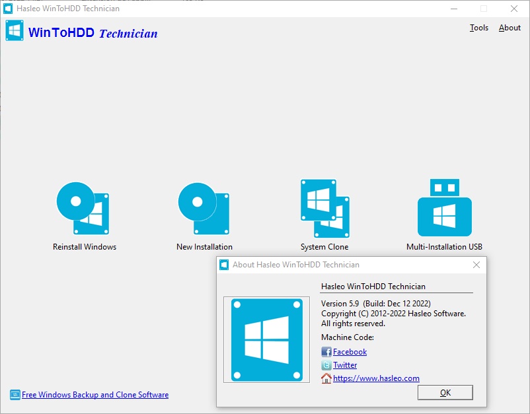This screenshot has width=530, height=414.
Task: Start the System Clone icon
Action: 325,209
